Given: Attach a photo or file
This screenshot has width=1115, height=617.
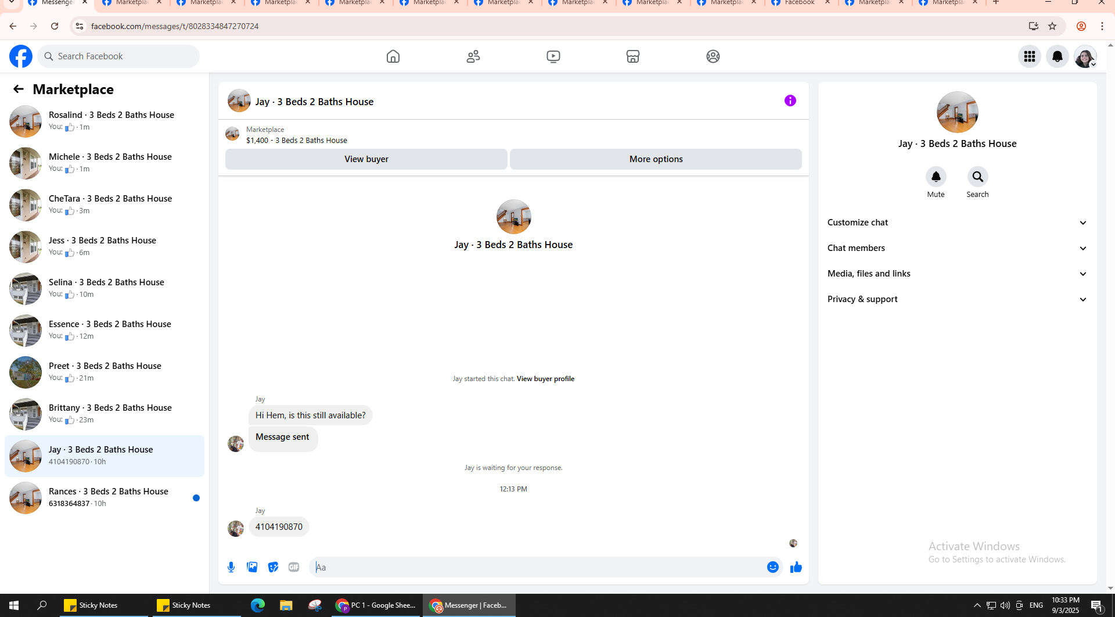Looking at the screenshot, I should pos(252,567).
